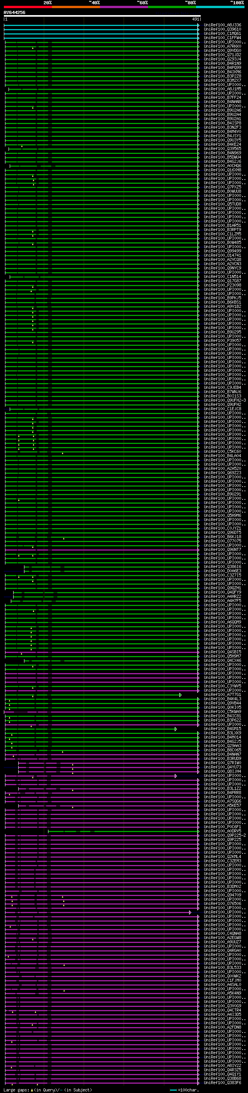Image resolution: width=248 pixels, height=1093 pixels.
Task: Select the UniRef100_B9U2A6 label
Action: 222,111
